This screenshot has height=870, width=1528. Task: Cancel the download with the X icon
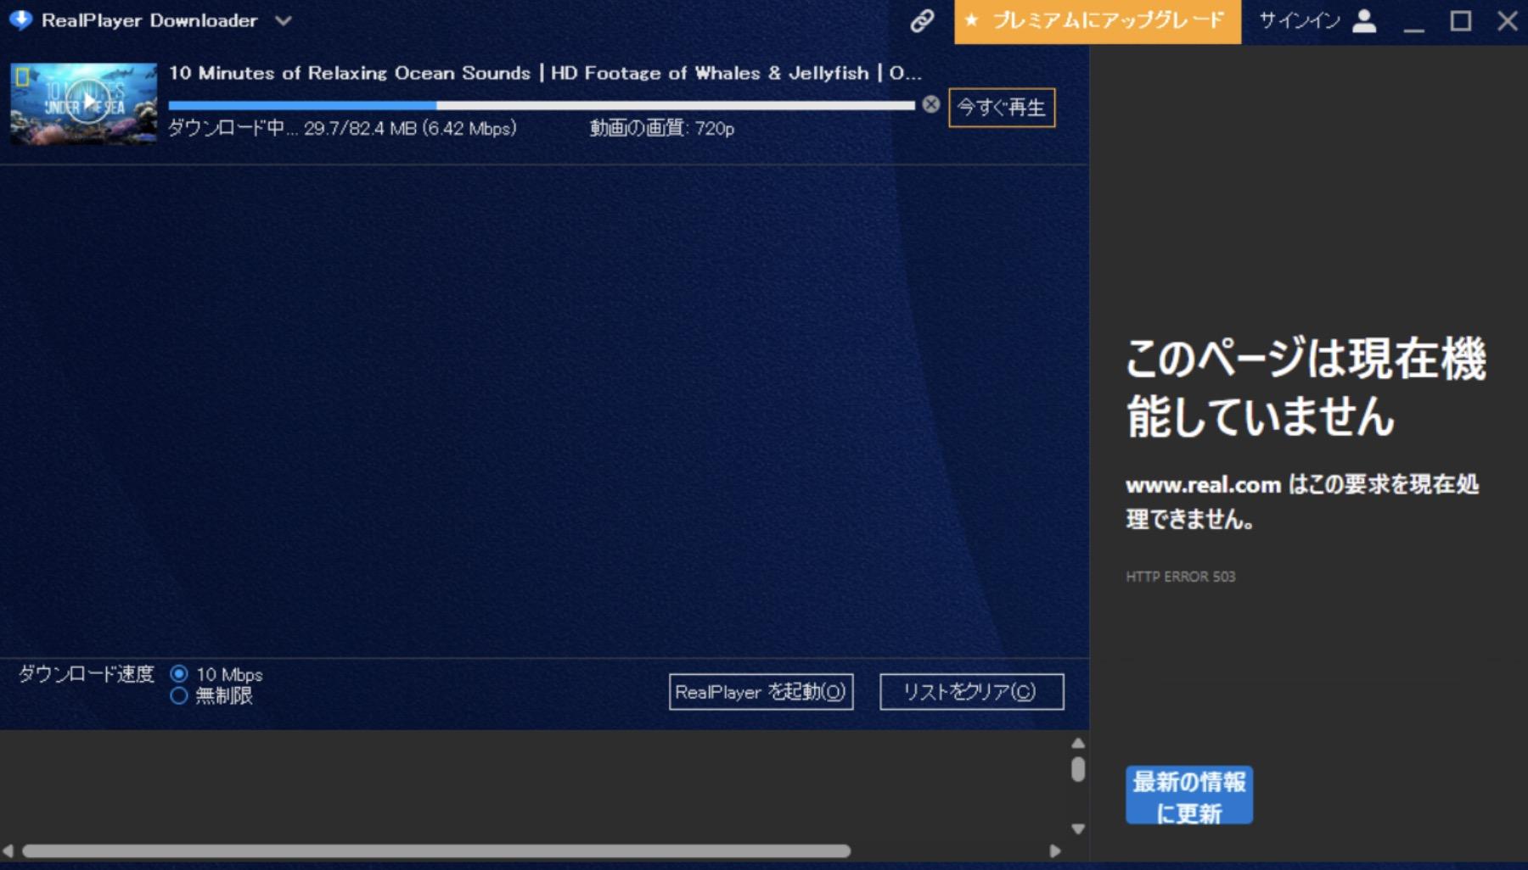coord(931,104)
